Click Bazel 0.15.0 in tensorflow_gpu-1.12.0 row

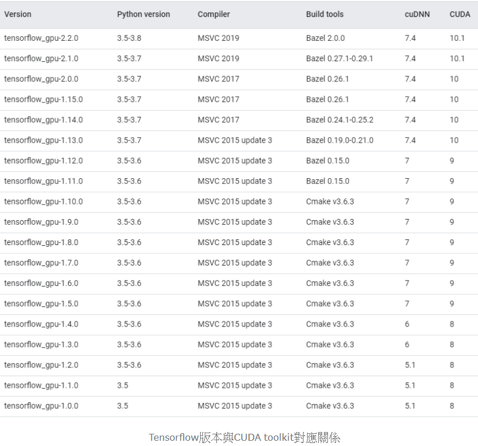click(328, 161)
